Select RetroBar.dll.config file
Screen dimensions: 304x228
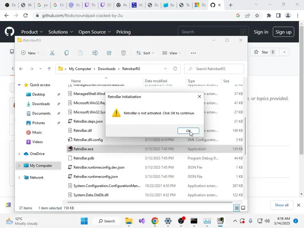(x=154, y=140)
